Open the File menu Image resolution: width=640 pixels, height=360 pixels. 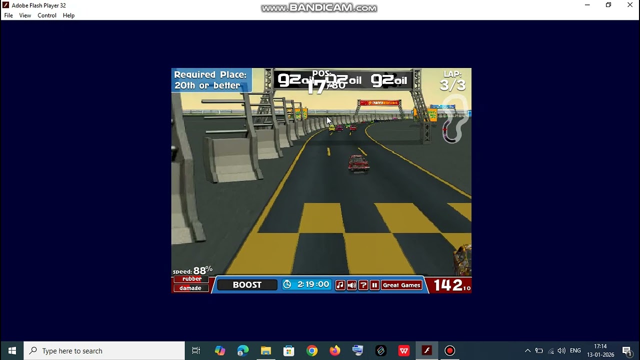coord(8,15)
